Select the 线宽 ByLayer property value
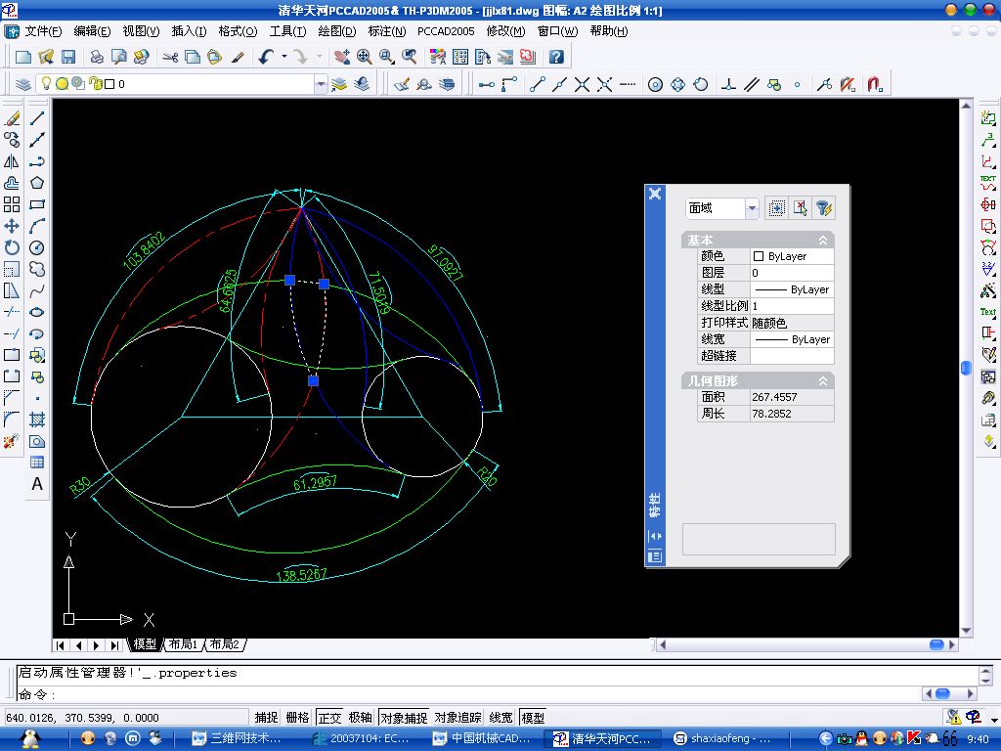1001x751 pixels. click(792, 339)
